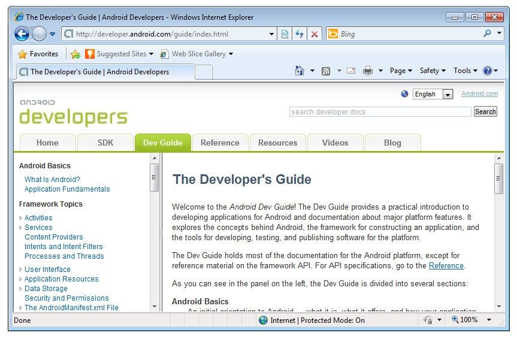Open Processes and Threads link

pos(64,256)
